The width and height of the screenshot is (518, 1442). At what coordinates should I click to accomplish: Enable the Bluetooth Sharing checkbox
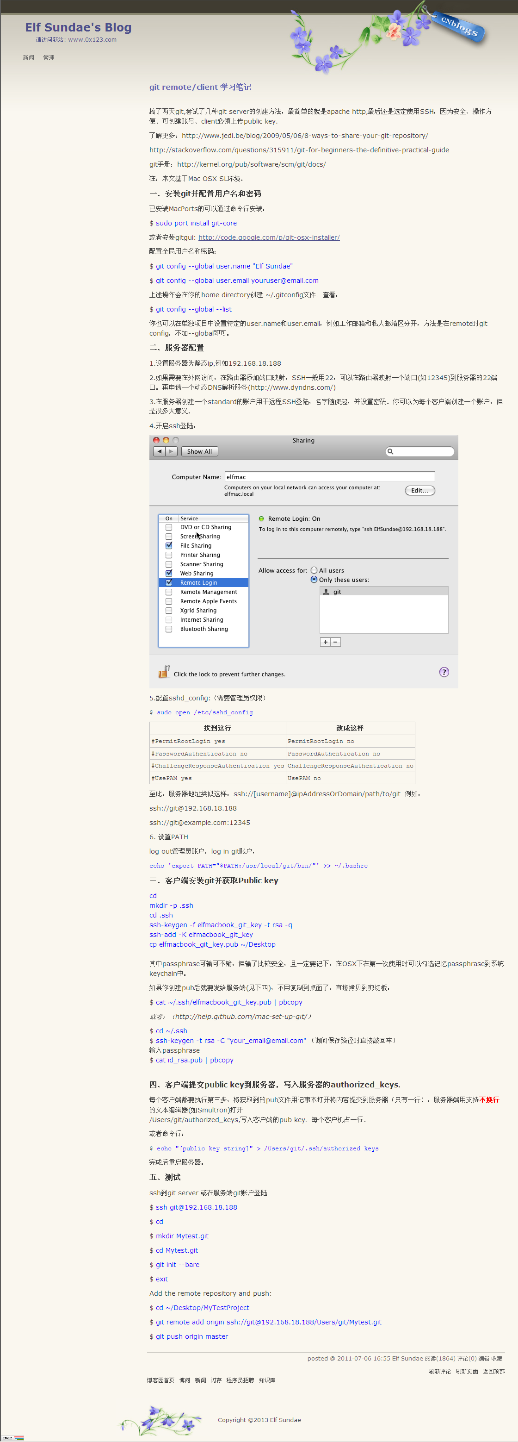(169, 629)
